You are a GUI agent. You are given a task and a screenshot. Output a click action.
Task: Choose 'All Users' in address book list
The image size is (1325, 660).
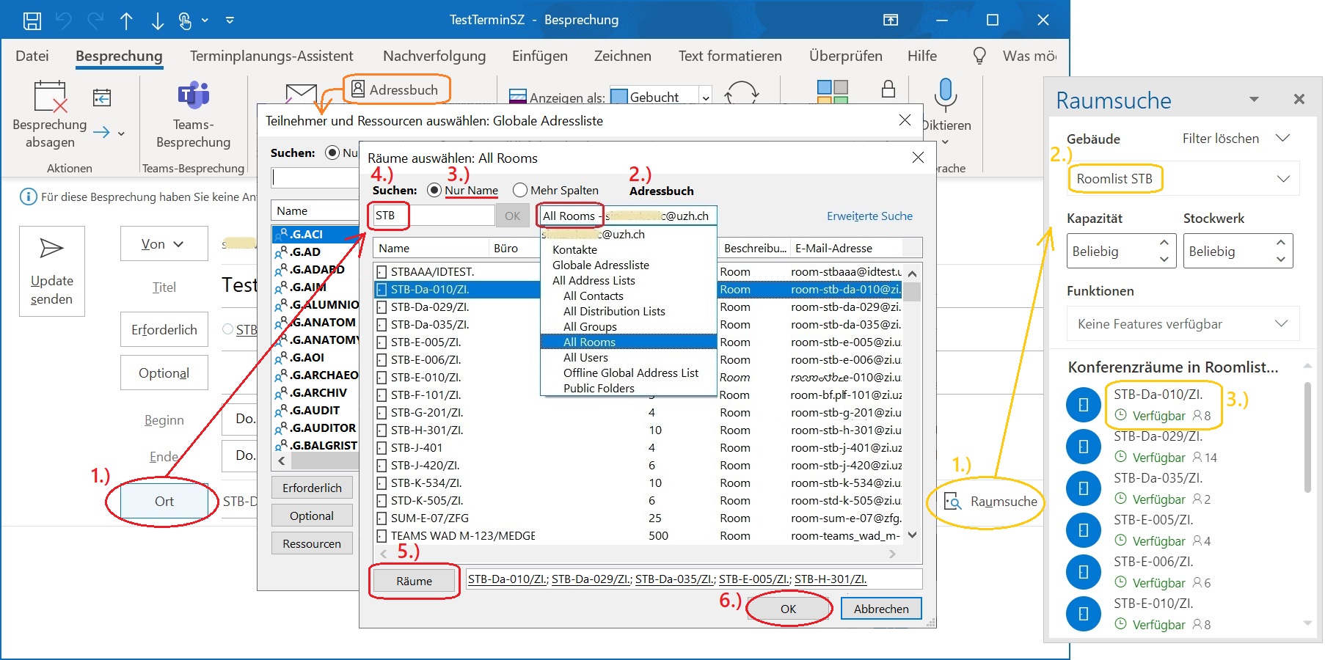[585, 358]
